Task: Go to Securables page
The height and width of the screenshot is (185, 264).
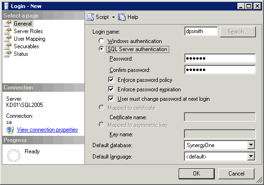Action: tap(27, 46)
